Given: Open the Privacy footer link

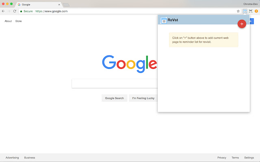Looking at the screenshot, I should click(x=222, y=158).
